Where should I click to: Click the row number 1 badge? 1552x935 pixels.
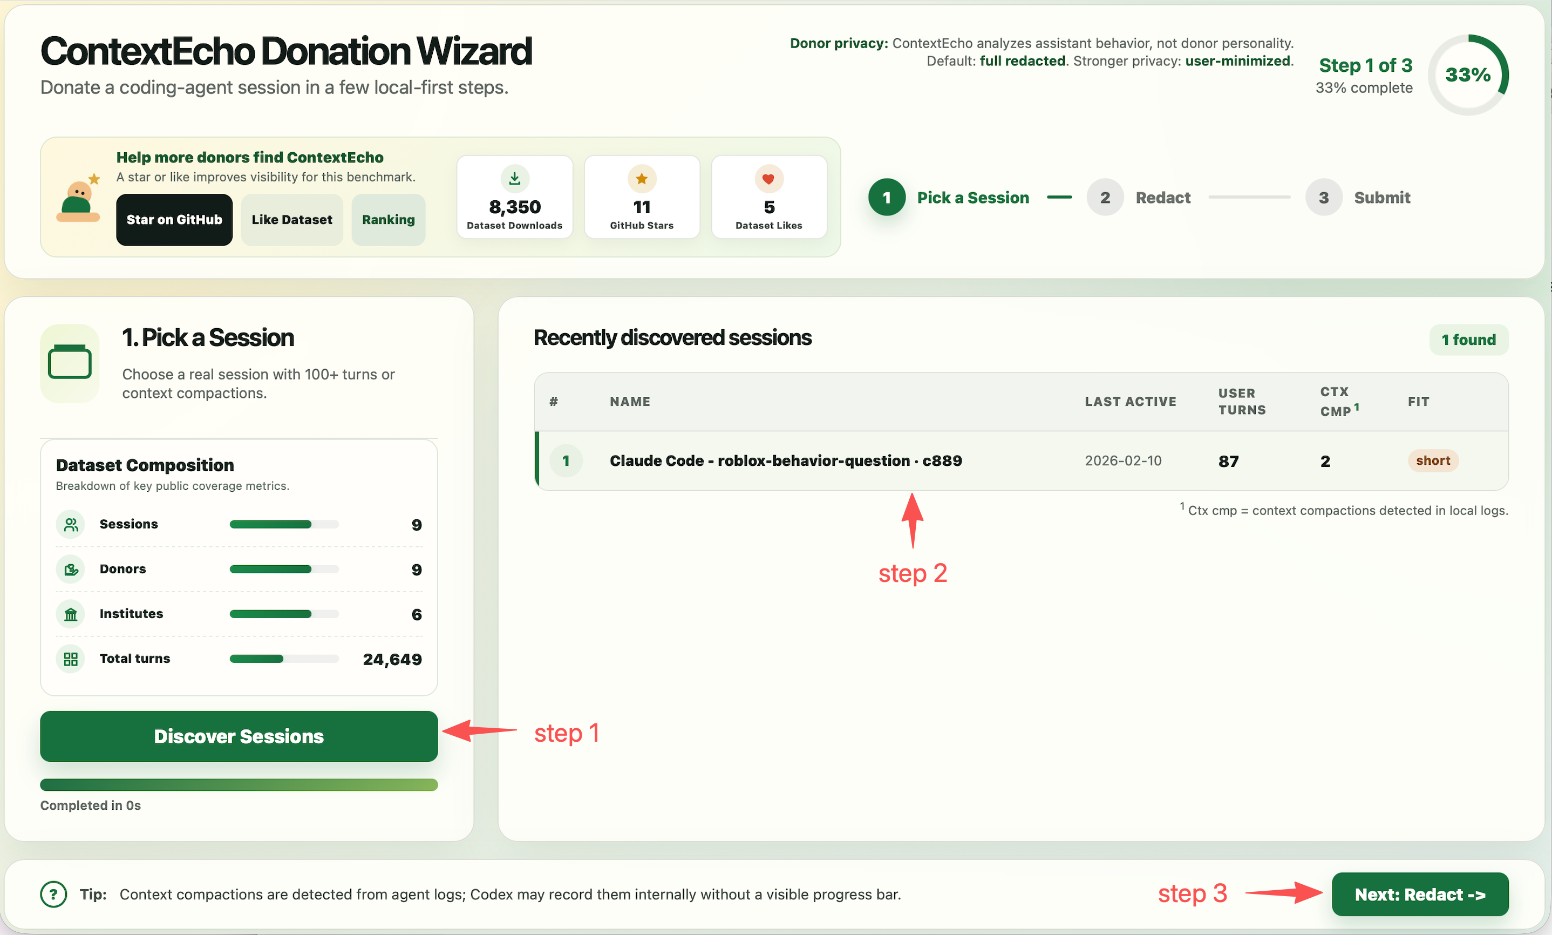tap(566, 460)
